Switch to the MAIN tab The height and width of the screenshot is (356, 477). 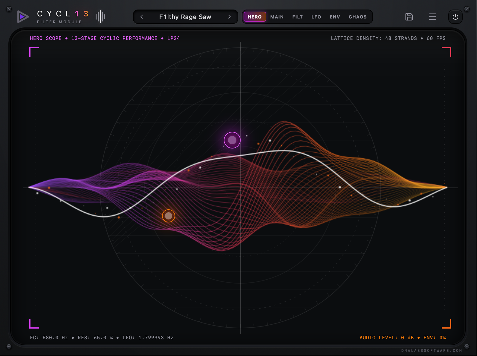pos(277,17)
